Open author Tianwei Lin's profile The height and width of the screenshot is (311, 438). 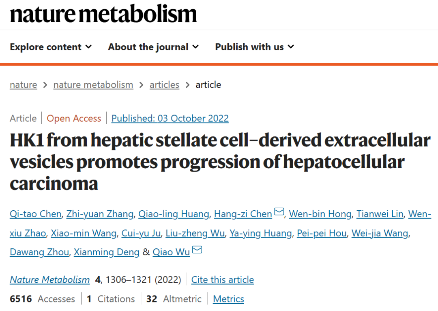point(380,214)
